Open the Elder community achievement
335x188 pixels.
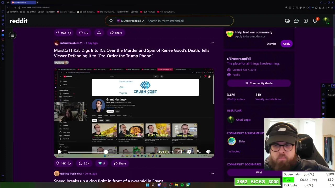pos(242,141)
